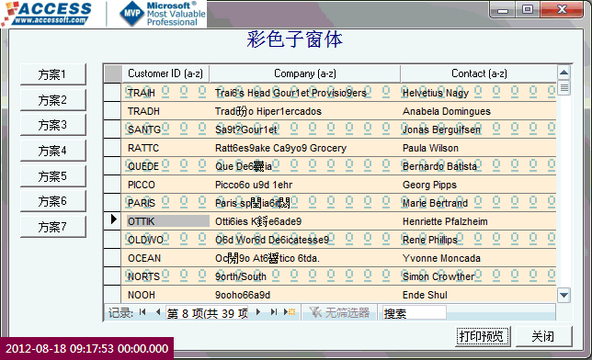Apply color scheme 方案1
The height and width of the screenshot is (360, 592).
point(53,74)
